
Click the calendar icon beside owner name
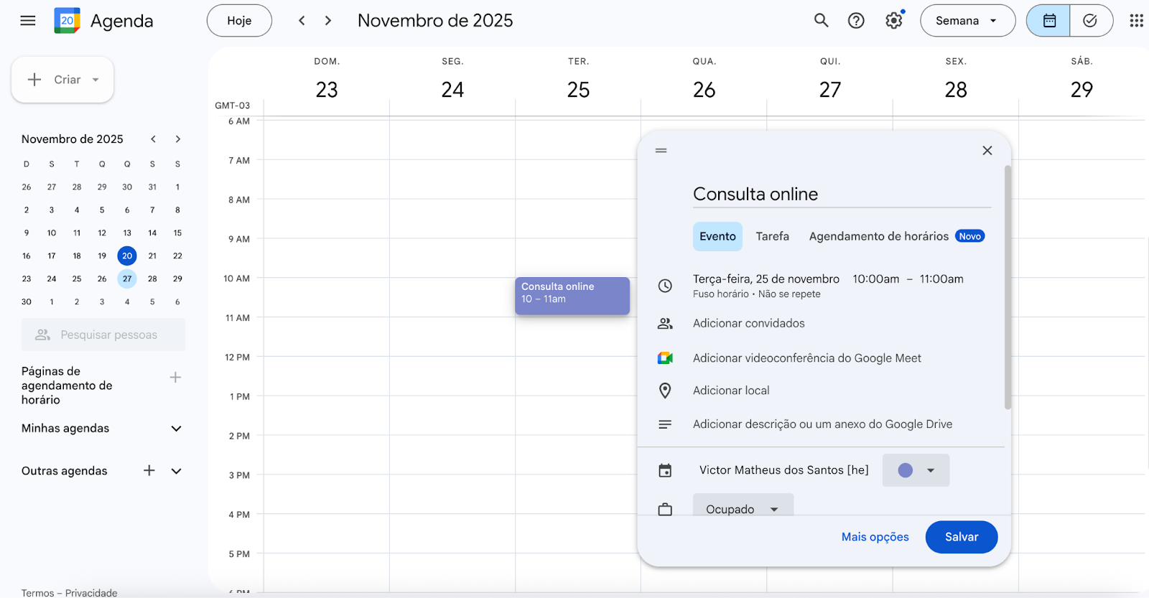coord(666,470)
